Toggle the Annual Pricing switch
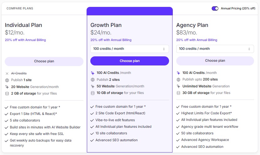 point(215,8)
